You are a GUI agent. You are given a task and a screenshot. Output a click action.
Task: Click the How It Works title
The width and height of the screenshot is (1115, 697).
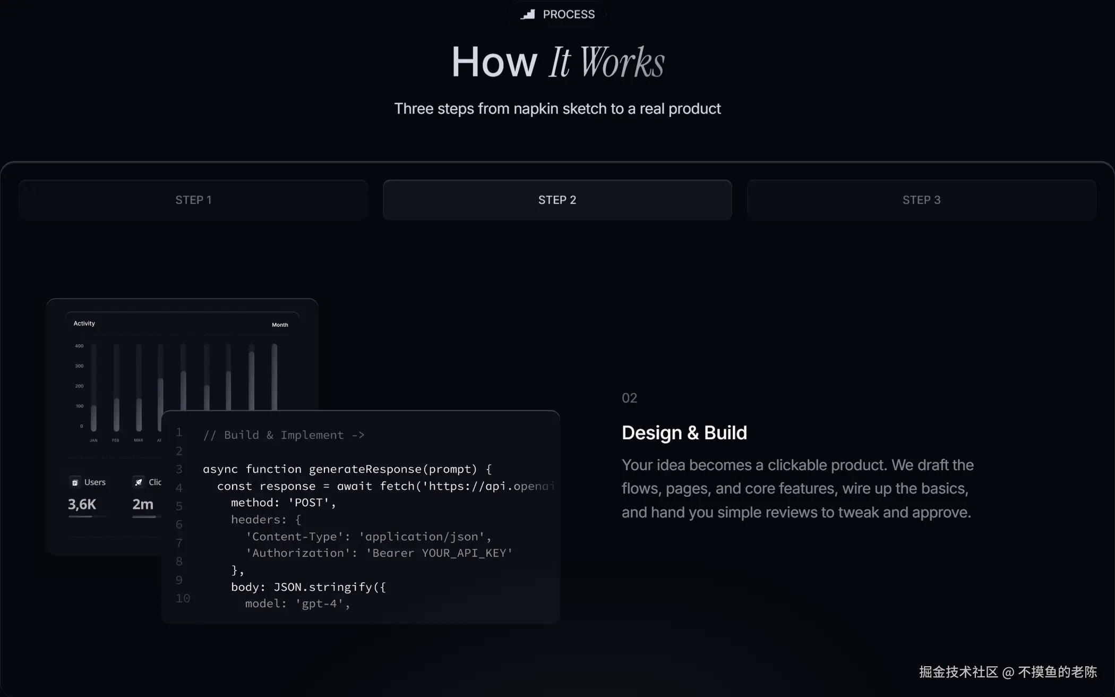[x=557, y=62]
